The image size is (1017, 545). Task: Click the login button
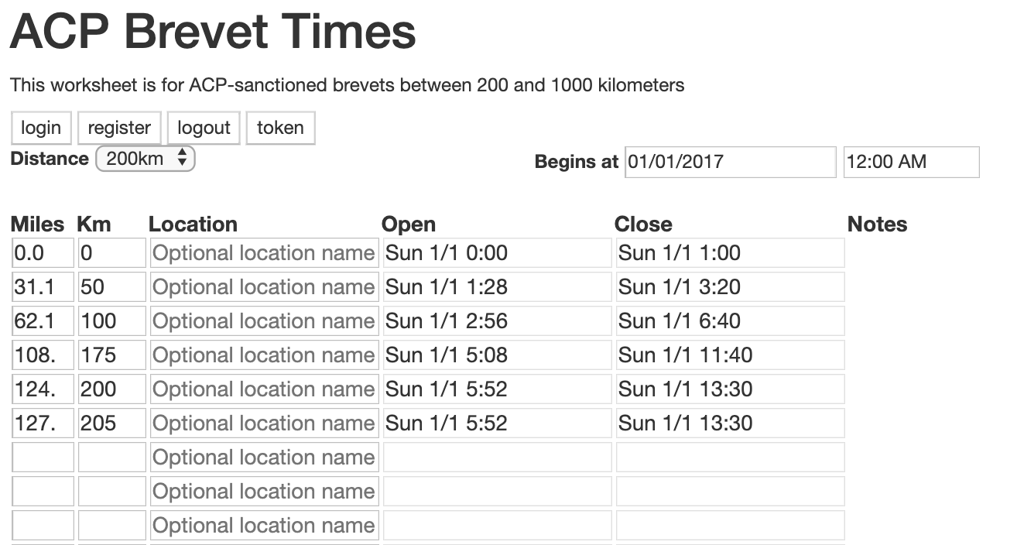click(x=41, y=128)
